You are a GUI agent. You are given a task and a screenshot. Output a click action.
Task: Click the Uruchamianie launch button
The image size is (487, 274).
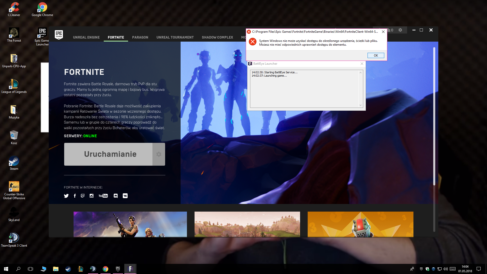click(x=109, y=154)
